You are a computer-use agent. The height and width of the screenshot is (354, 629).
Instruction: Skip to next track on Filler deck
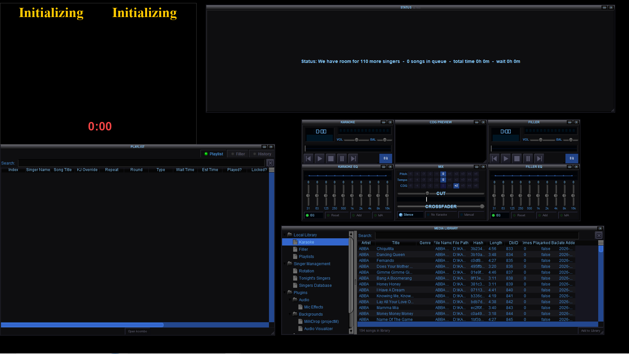click(539, 159)
